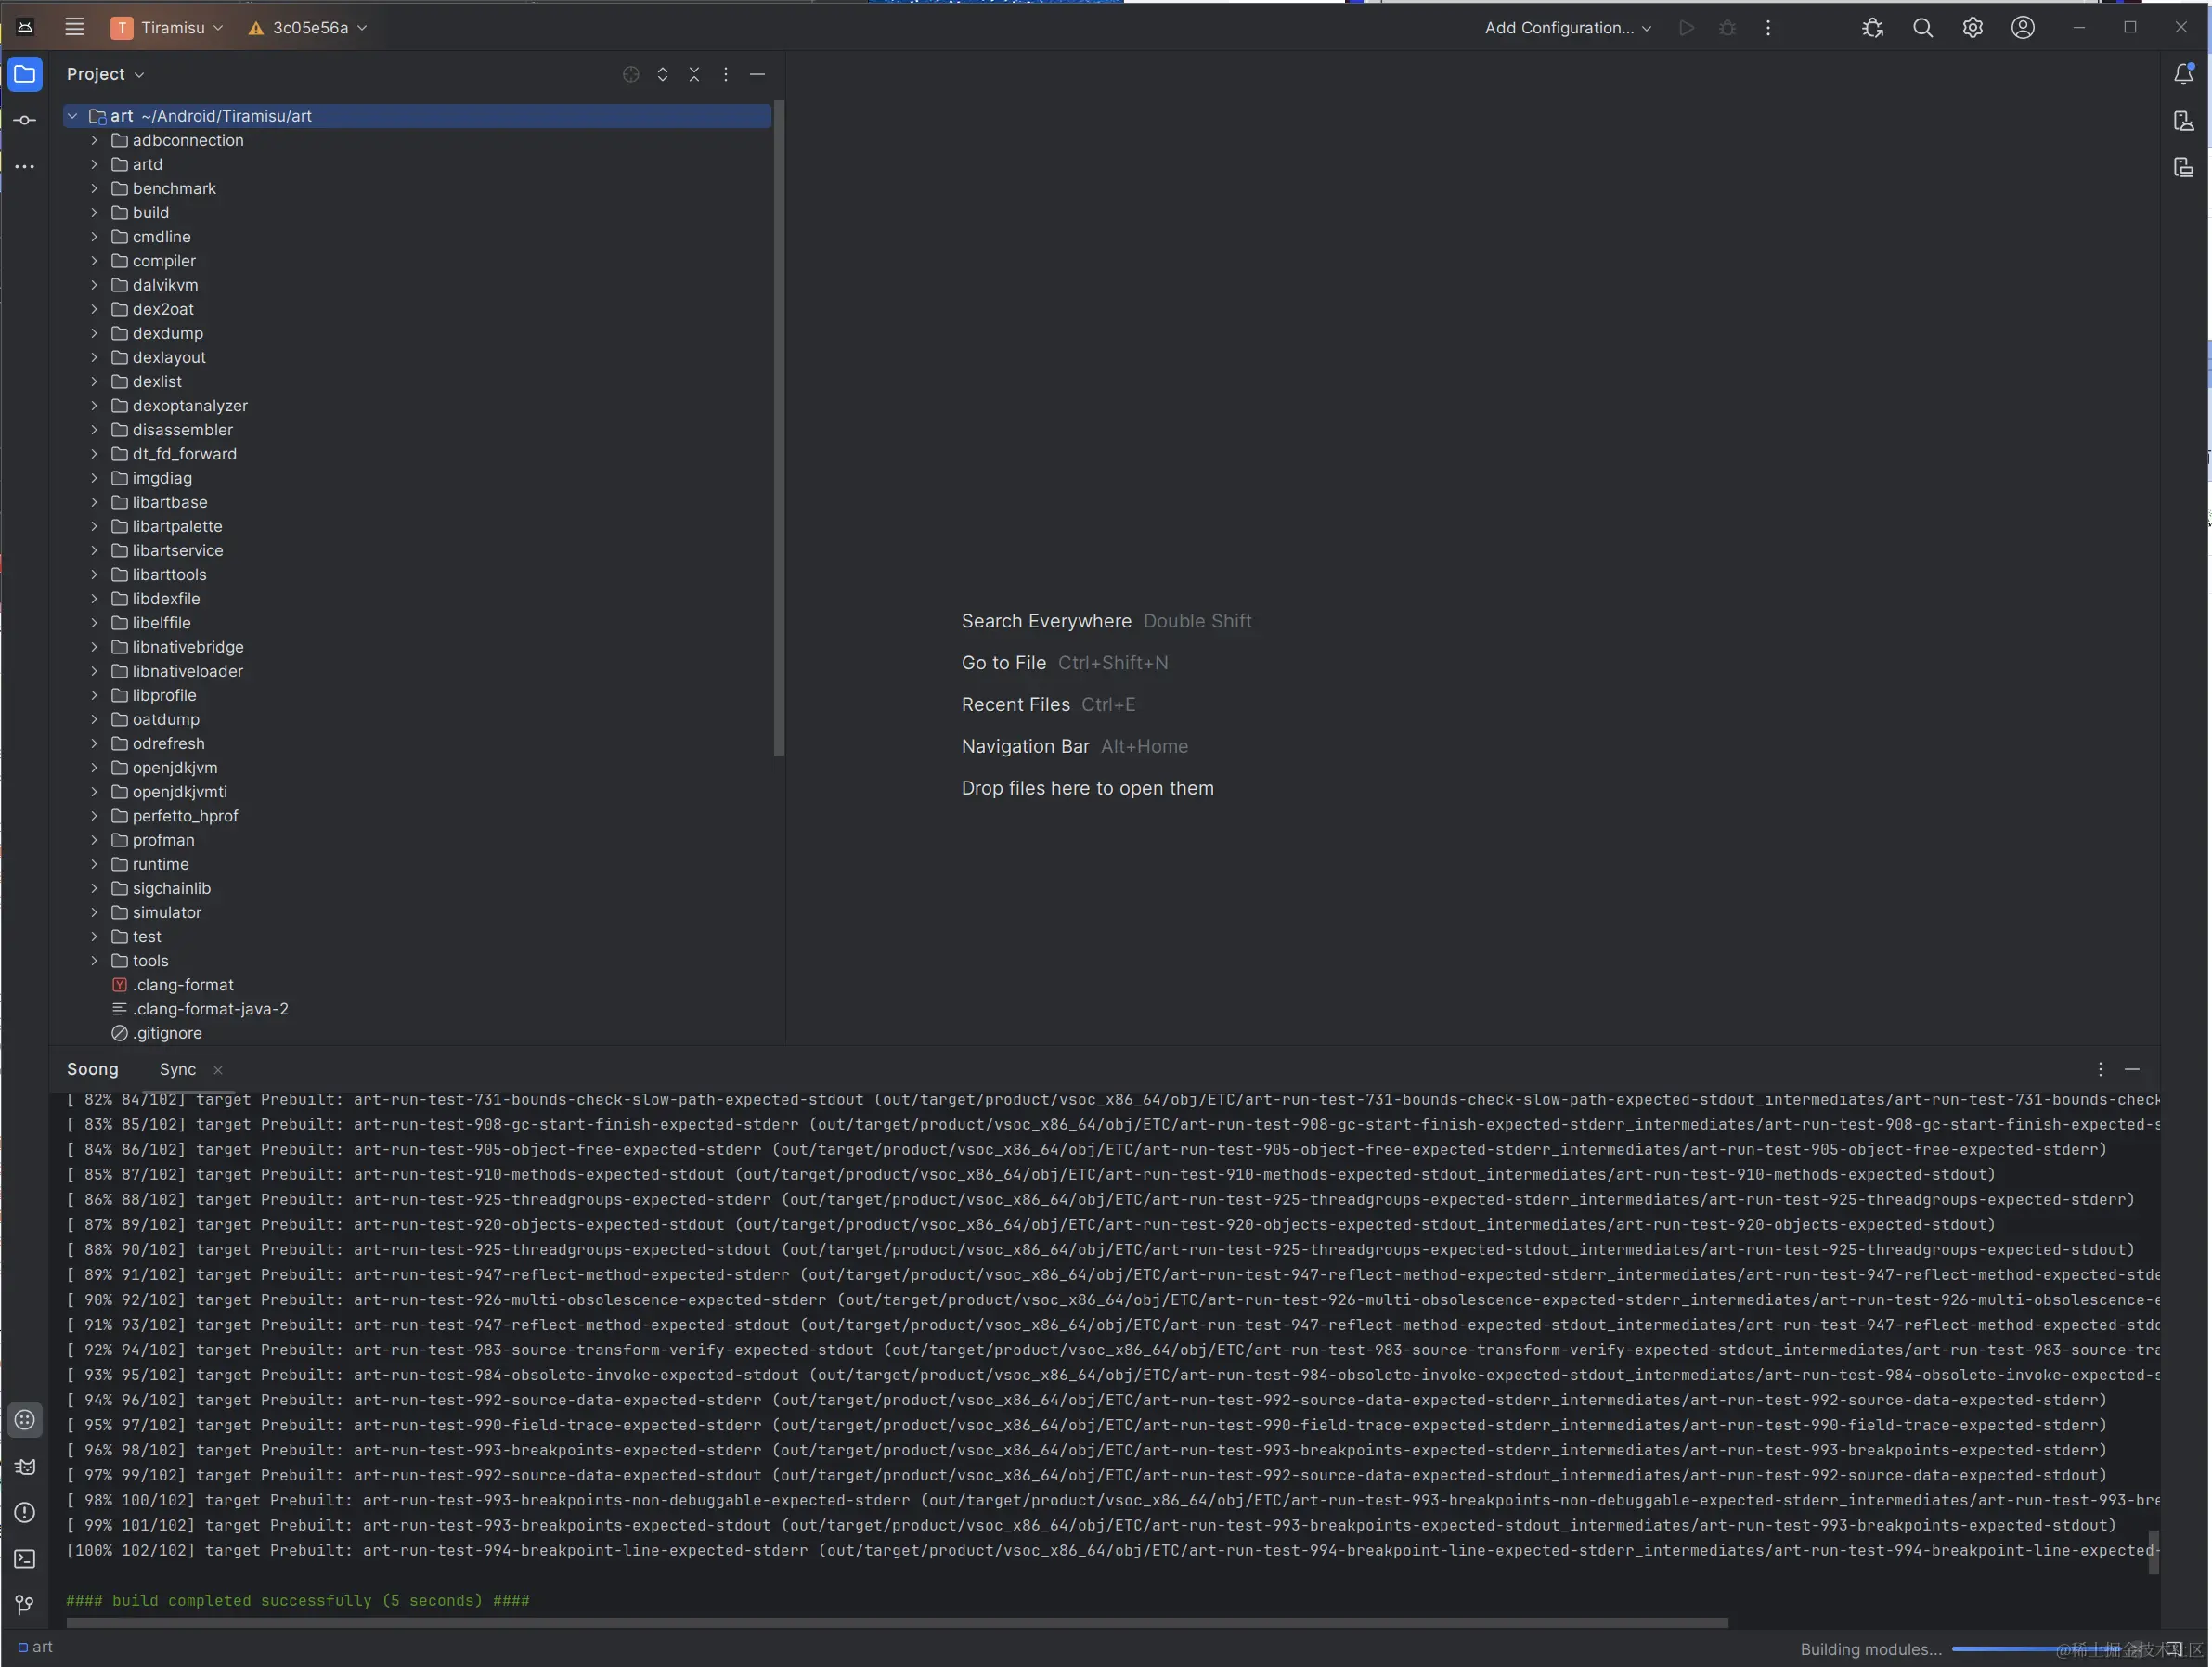Image resolution: width=2212 pixels, height=1667 pixels.
Task: Hide the Soong bottom panel
Action: 2132,1069
